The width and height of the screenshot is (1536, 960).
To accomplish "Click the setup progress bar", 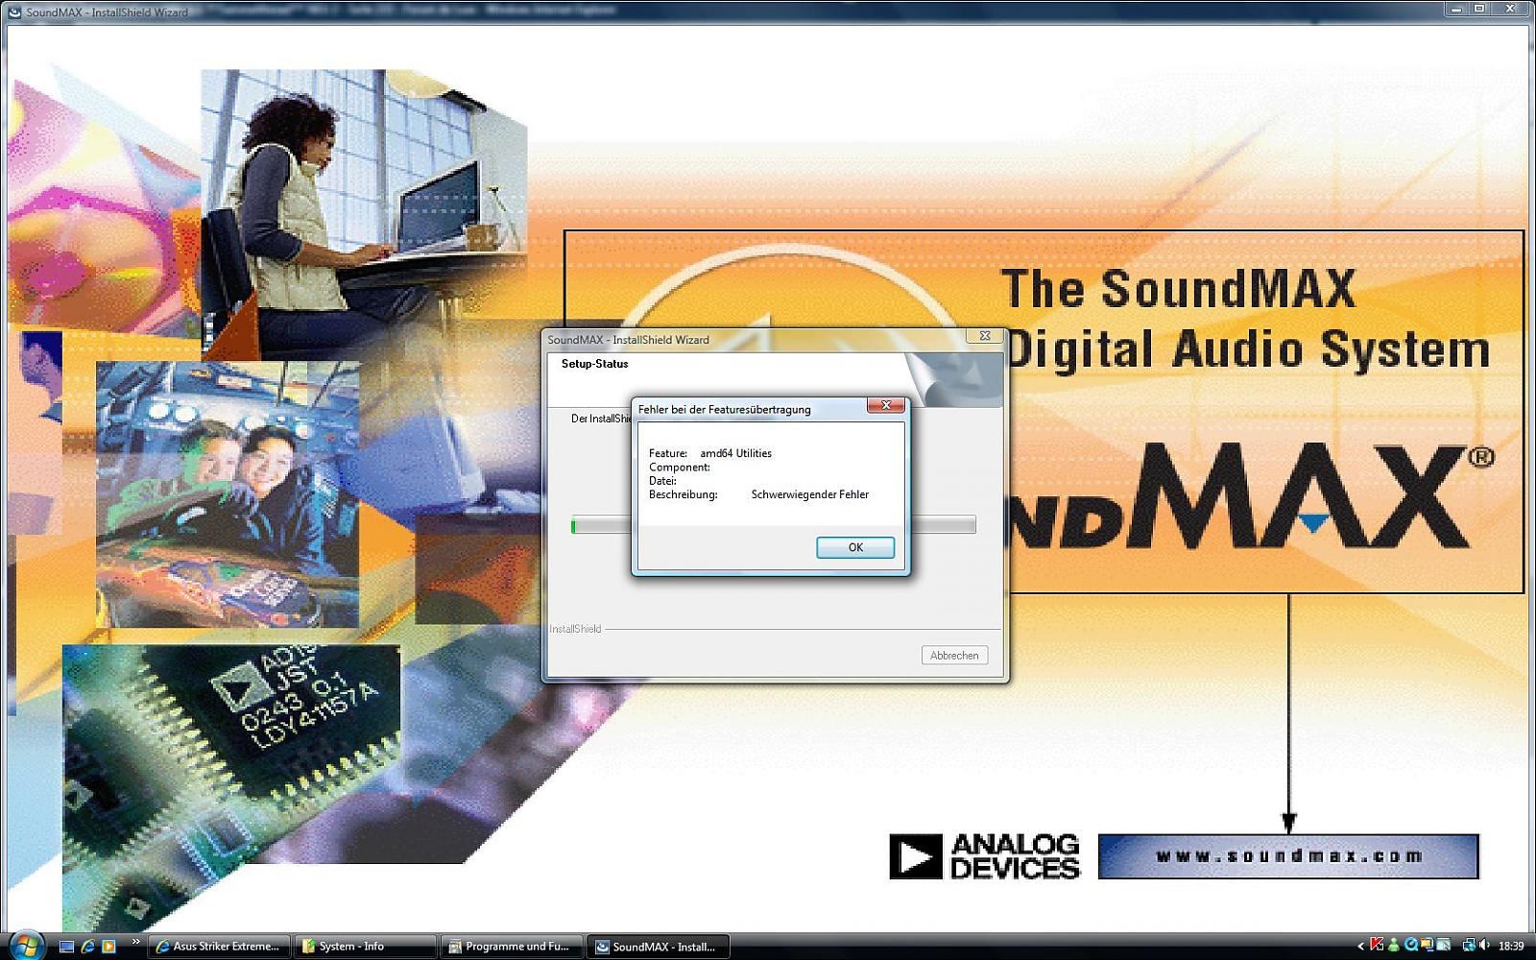I will [774, 525].
